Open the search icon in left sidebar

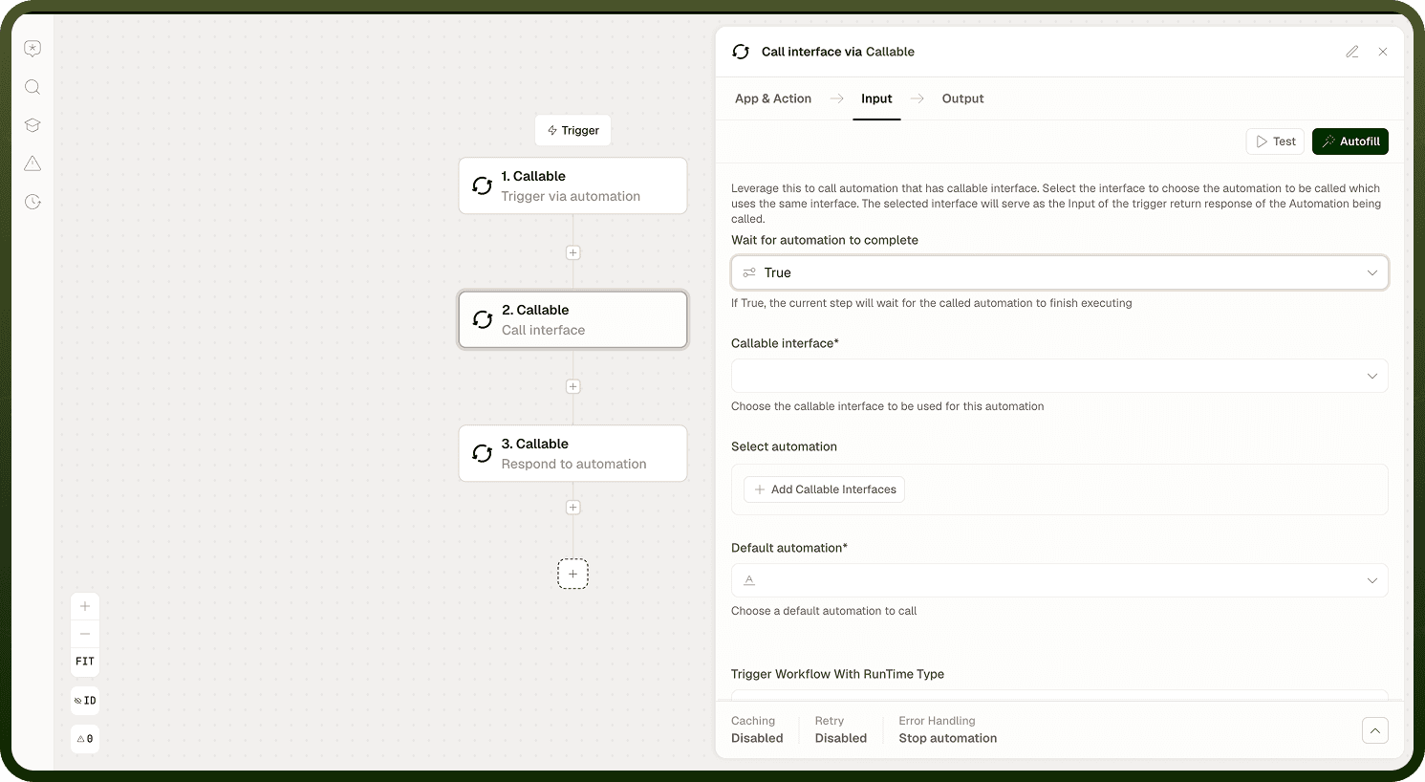(x=32, y=87)
